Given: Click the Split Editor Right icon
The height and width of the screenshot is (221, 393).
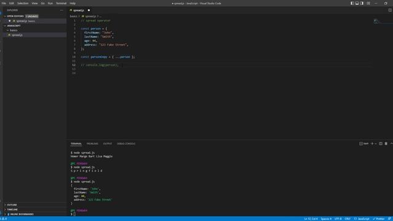Looking at the screenshot, I should coord(390,10).
